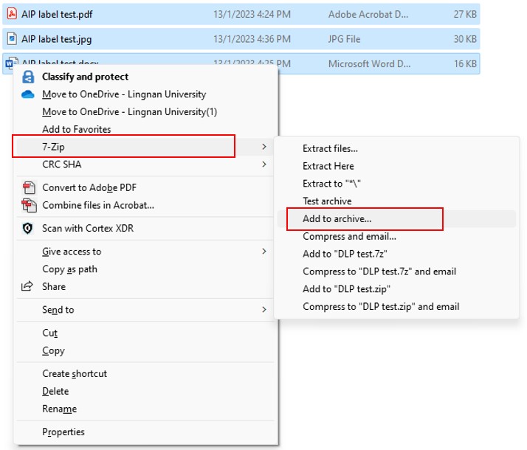Choose Extract files... in 7-Zip submenu
527x450 pixels.
pyautogui.click(x=330, y=149)
